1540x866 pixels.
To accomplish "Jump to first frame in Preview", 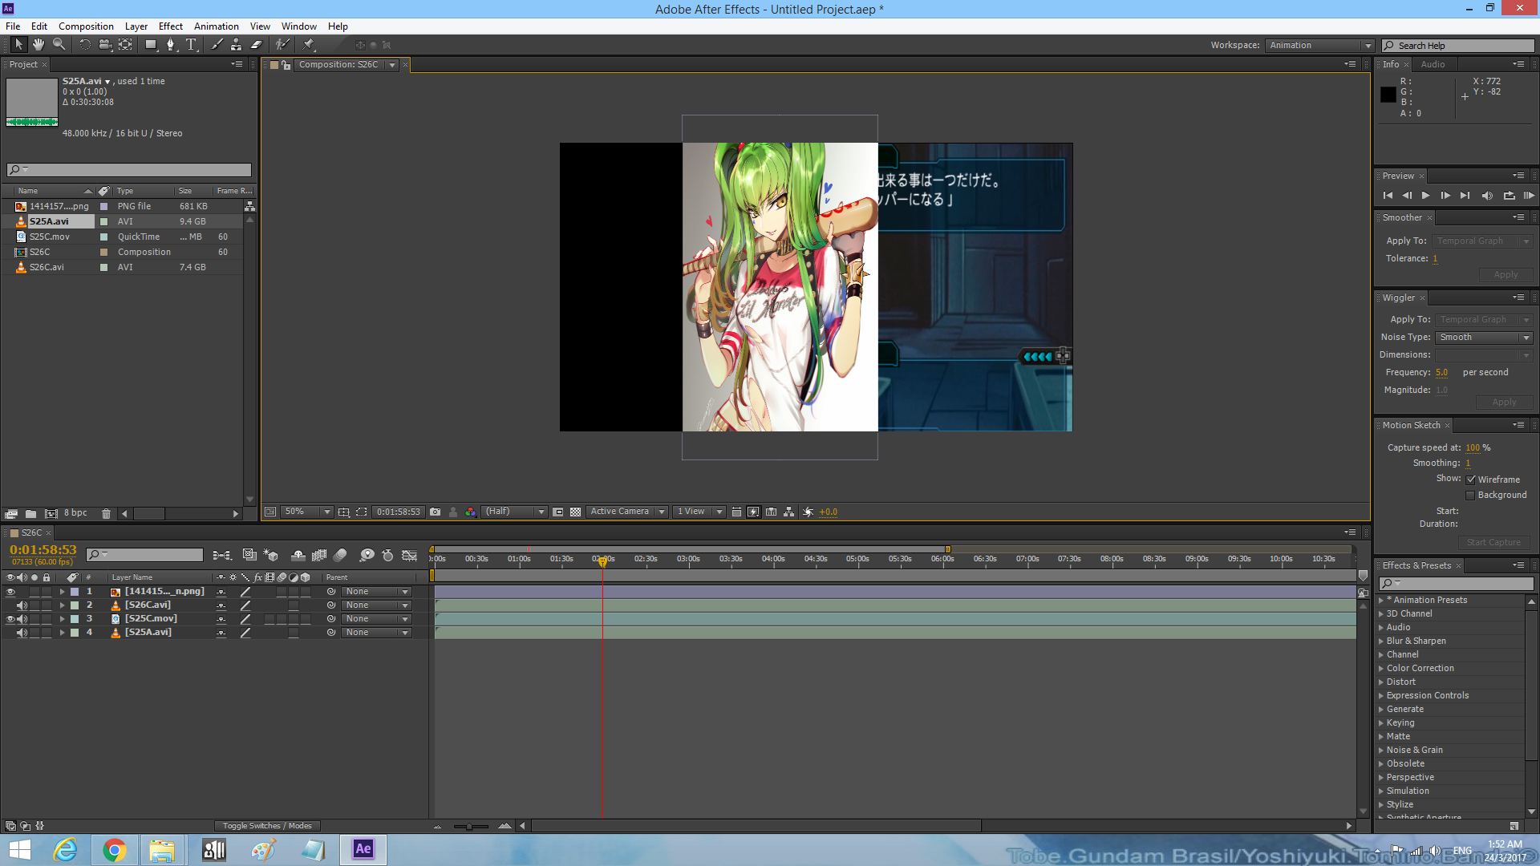I will point(1388,196).
